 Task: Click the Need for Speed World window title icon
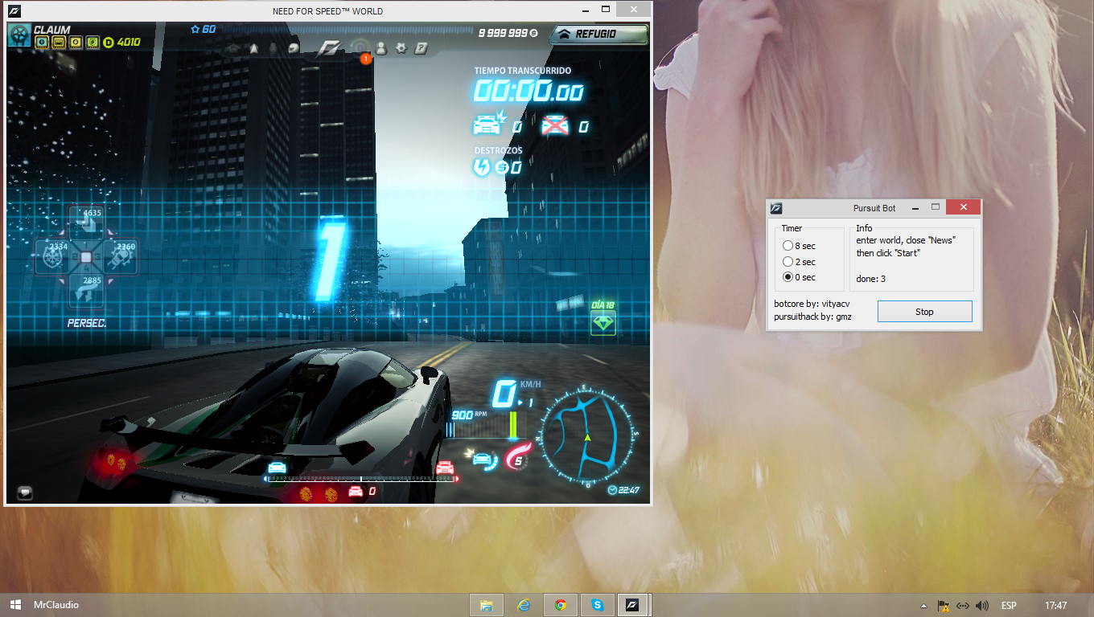14,11
